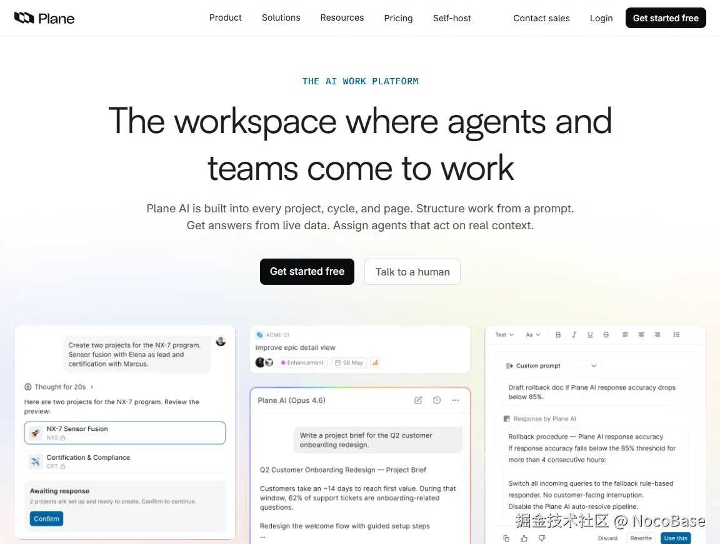Align text right
The image size is (720, 544).
coord(657,335)
